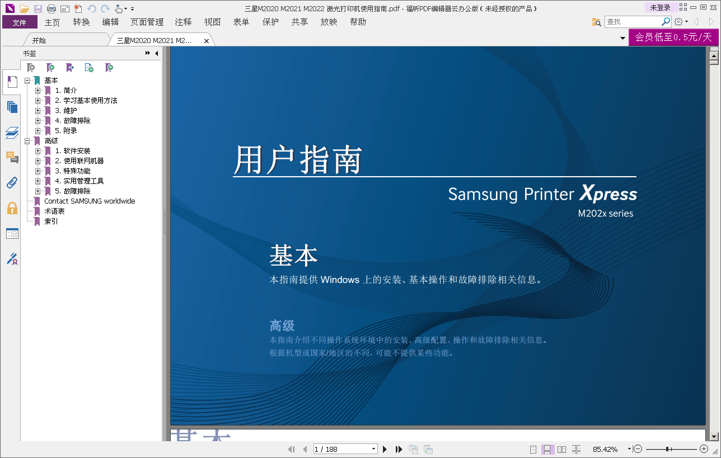Click the create new PDF icon
This screenshot has height=458, width=721.
[x=78, y=8]
